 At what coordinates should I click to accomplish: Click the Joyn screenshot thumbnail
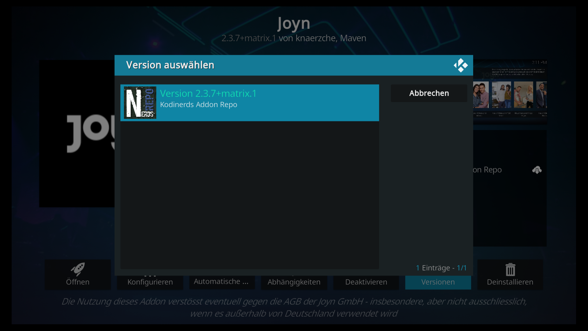pyautogui.click(x=510, y=92)
